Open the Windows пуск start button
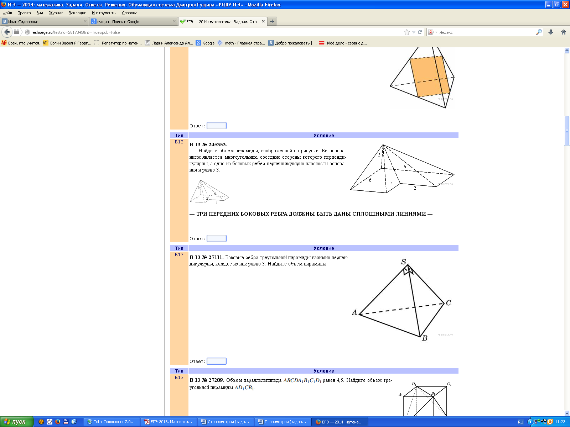570x427 pixels. [x=17, y=422]
